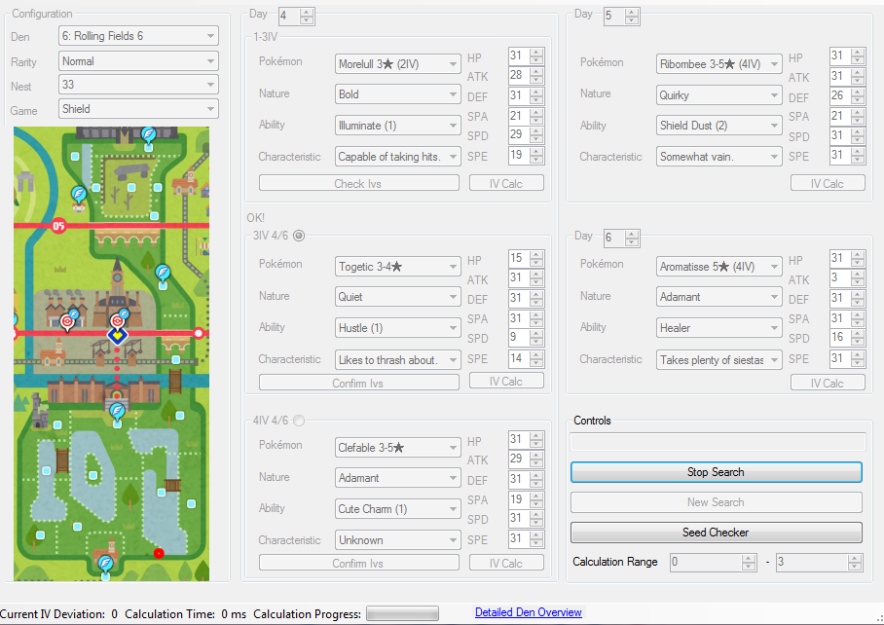Click the yellow diamond den marker on the map
The width and height of the screenshot is (884, 625).
point(118,337)
